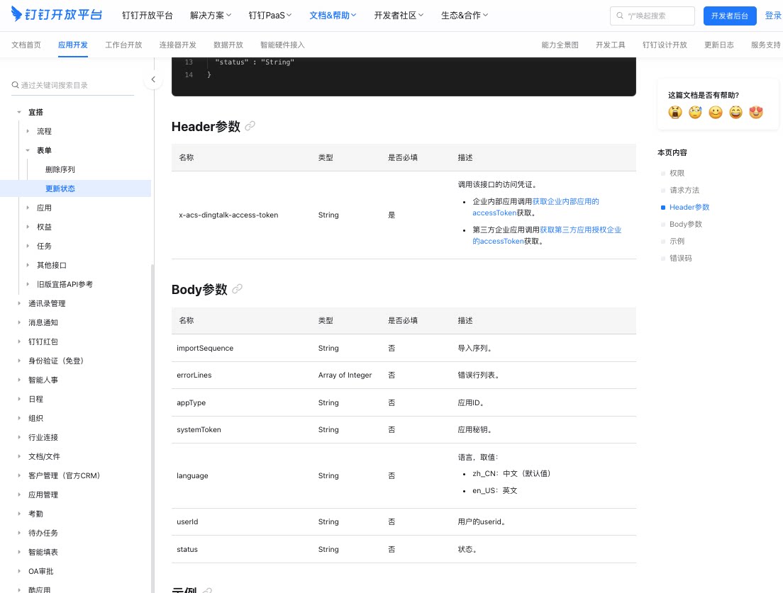
Task: Copy anchor link icon beside Header参数 heading
Action: (250, 126)
